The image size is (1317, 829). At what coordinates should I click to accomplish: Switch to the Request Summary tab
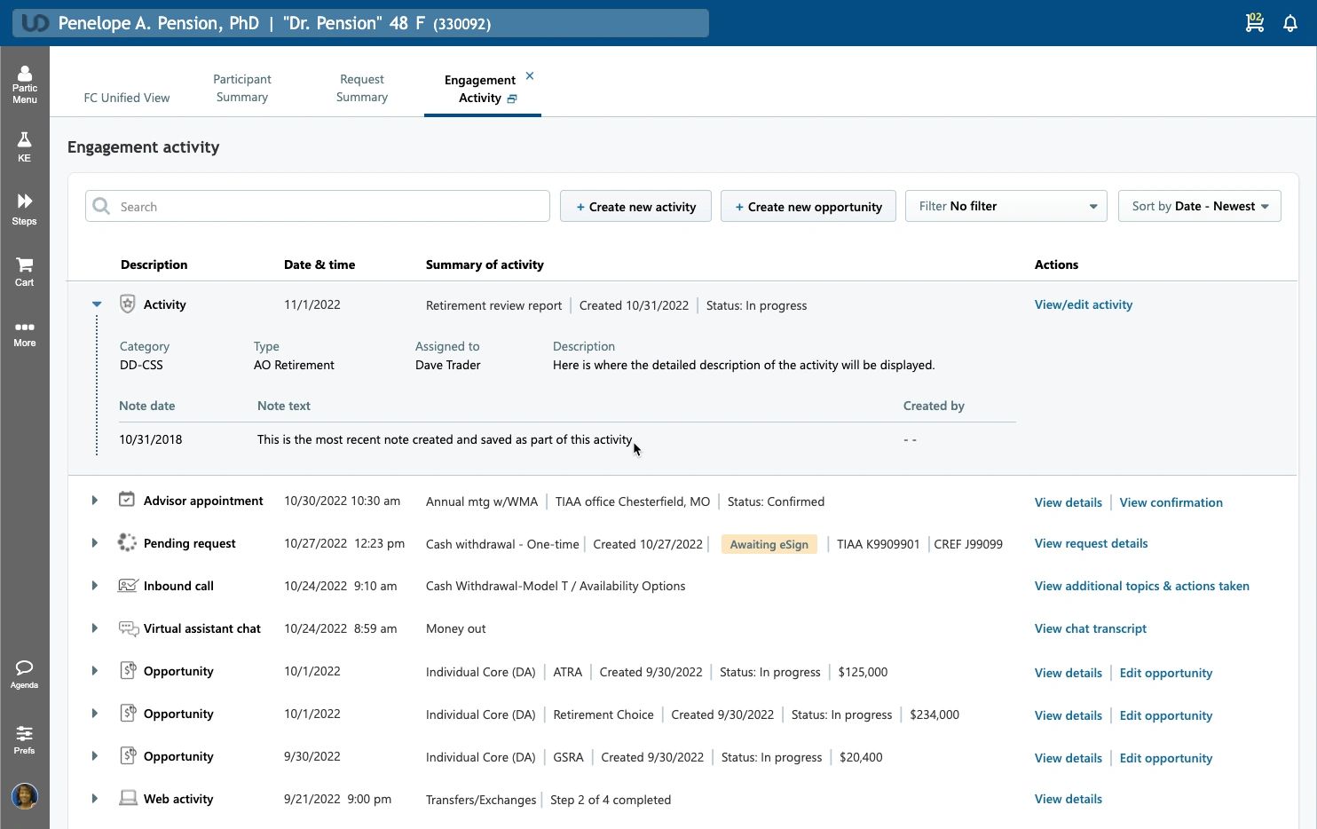[x=362, y=88]
